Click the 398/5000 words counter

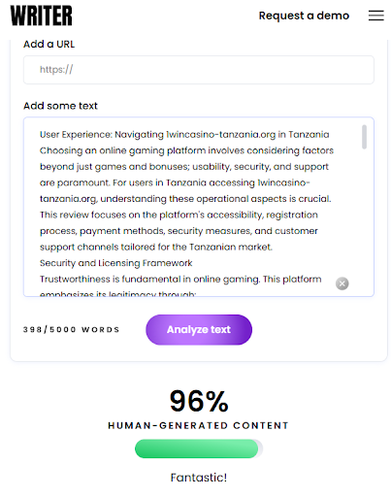click(x=71, y=329)
